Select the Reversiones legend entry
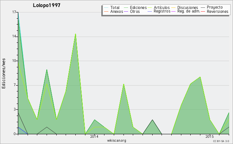The image size is (233, 144). tap(217, 11)
